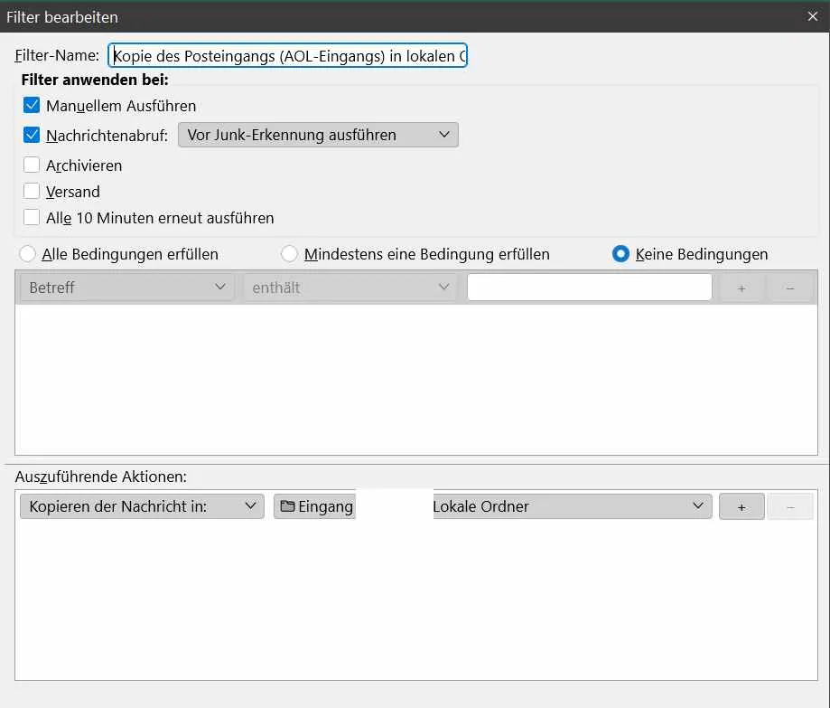Open Lokale Ordner target folder dropdown
The image size is (830, 708).
pos(493,506)
